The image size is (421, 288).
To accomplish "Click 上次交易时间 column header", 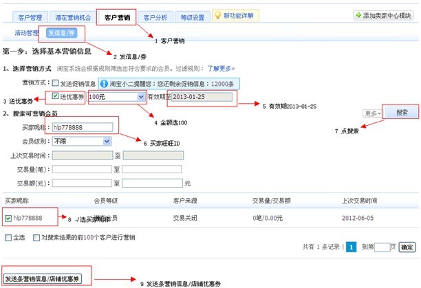I will [x=359, y=201].
